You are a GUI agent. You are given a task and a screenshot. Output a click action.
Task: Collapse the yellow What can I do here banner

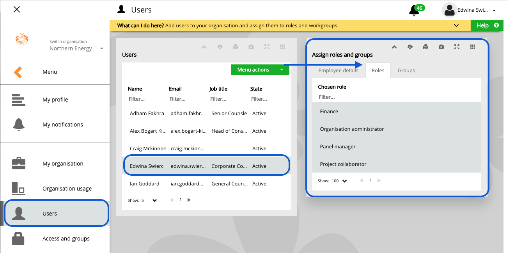(x=456, y=25)
